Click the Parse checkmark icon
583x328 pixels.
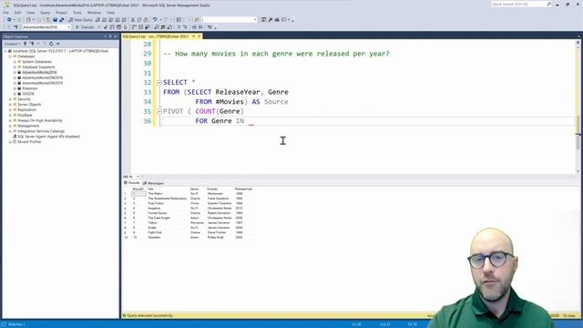(x=106, y=27)
